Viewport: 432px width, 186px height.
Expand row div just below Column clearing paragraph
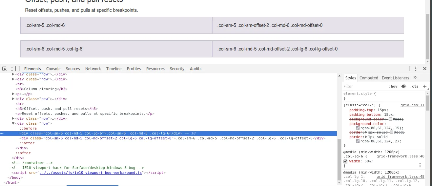tap(13, 99)
